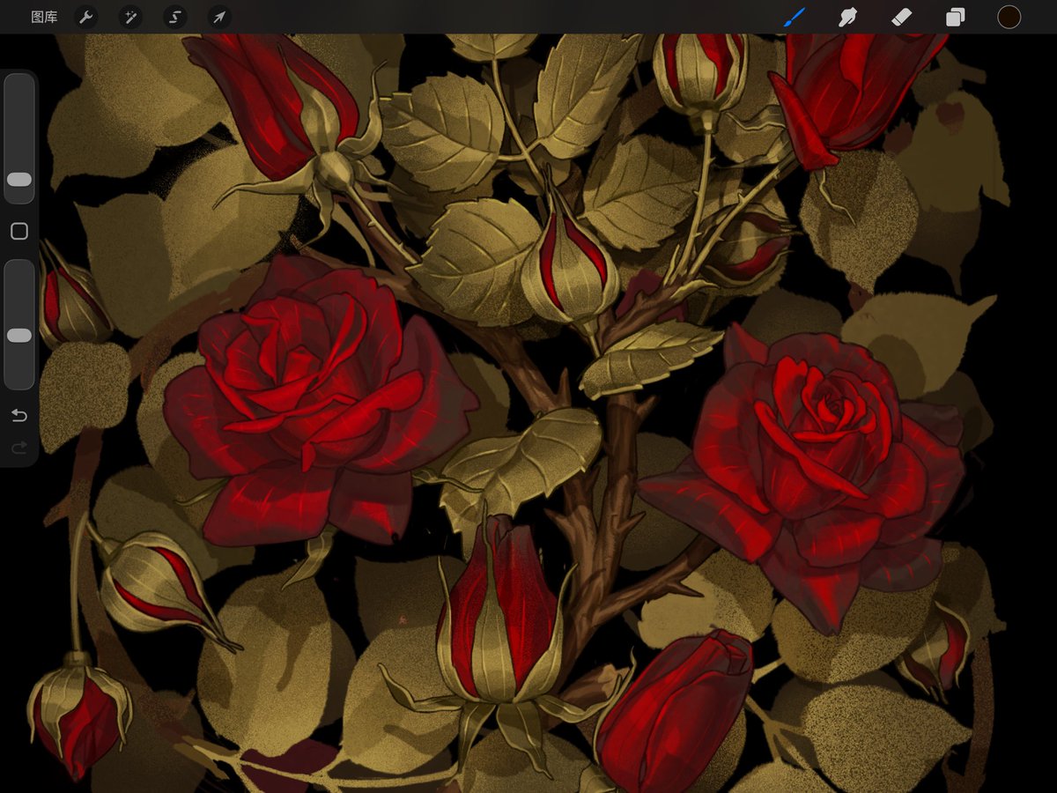Open the Layers panel
1057x793 pixels.
[x=955, y=17]
